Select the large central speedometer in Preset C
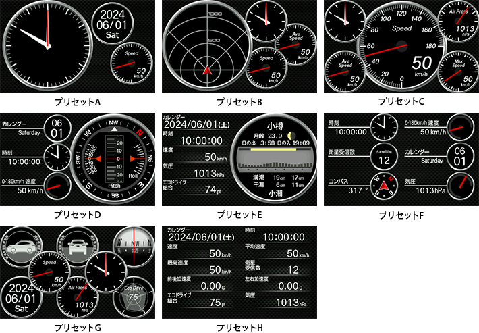Viewport: 479px width, 333px height. (x=401, y=47)
